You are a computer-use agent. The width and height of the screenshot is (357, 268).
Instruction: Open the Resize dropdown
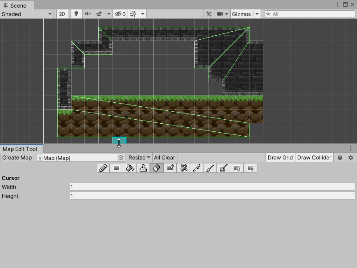coord(139,157)
